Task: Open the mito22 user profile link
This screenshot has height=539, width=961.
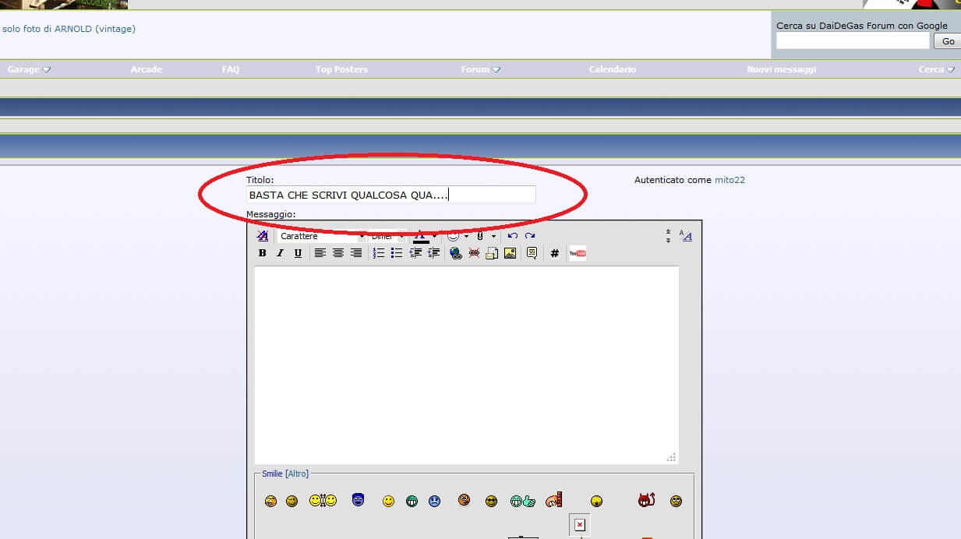Action: 730,180
